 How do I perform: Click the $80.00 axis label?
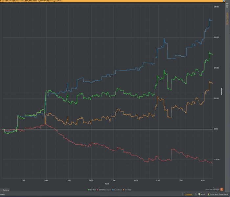pyautogui.click(x=216, y=7)
